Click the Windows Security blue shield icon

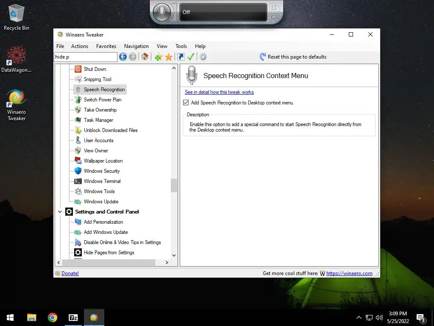(x=78, y=171)
